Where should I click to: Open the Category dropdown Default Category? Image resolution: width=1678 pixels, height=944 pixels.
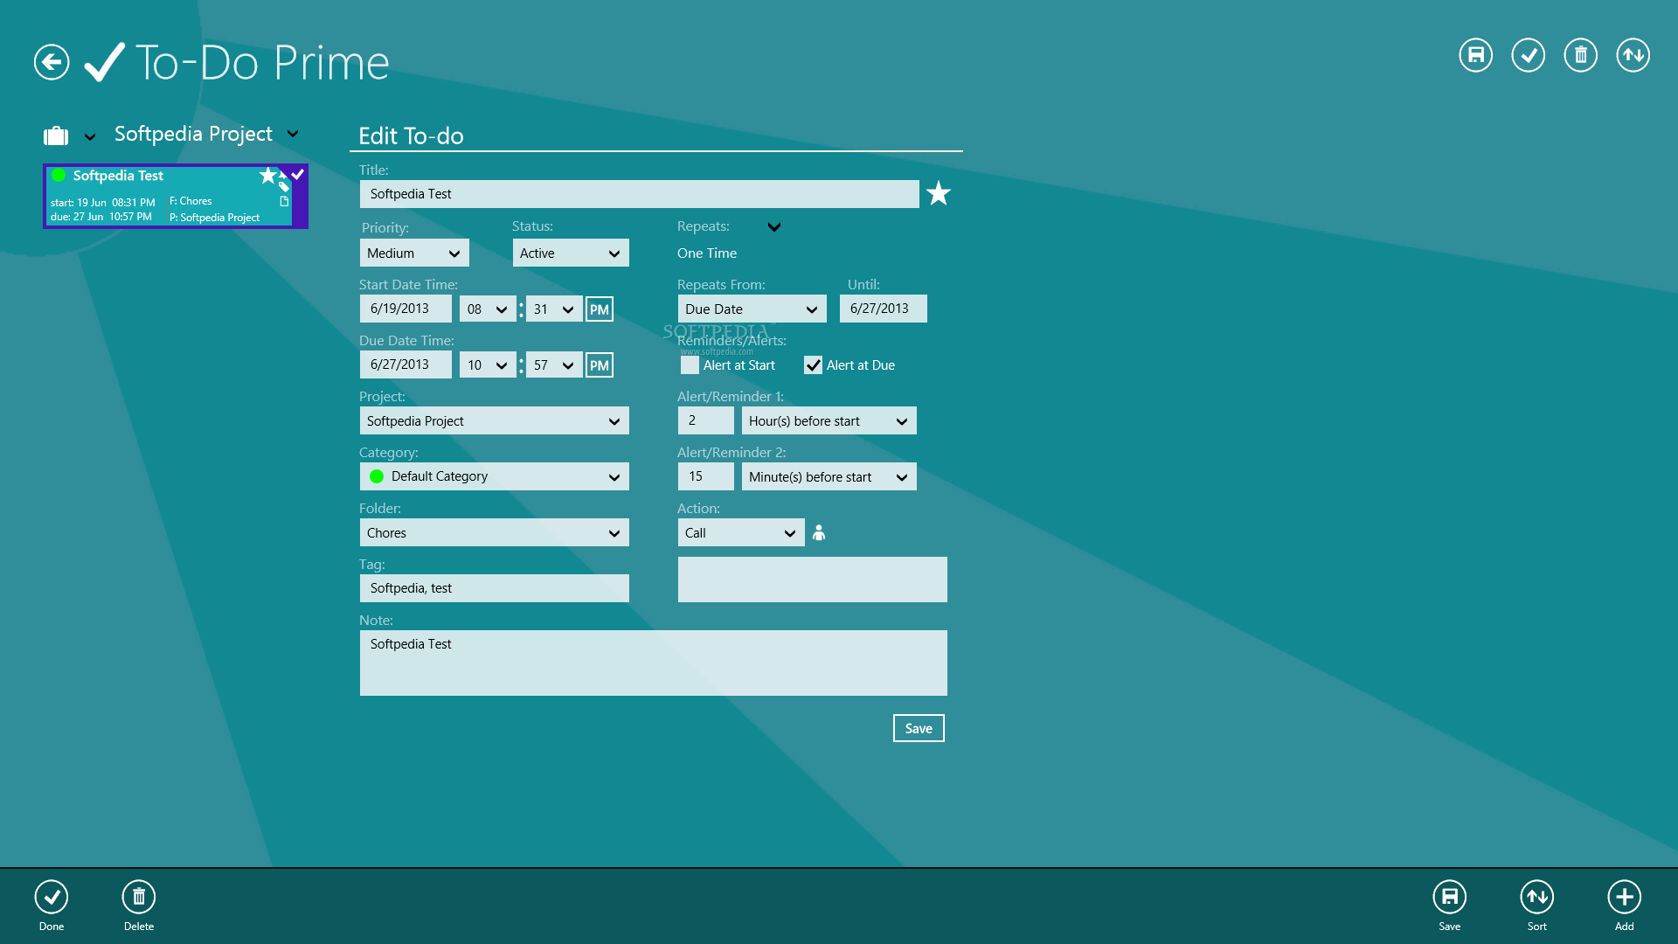click(x=494, y=476)
